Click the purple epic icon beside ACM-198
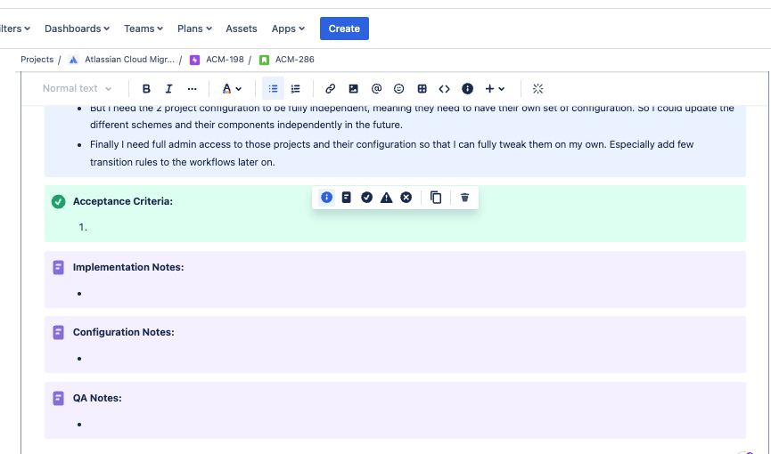 [194, 60]
